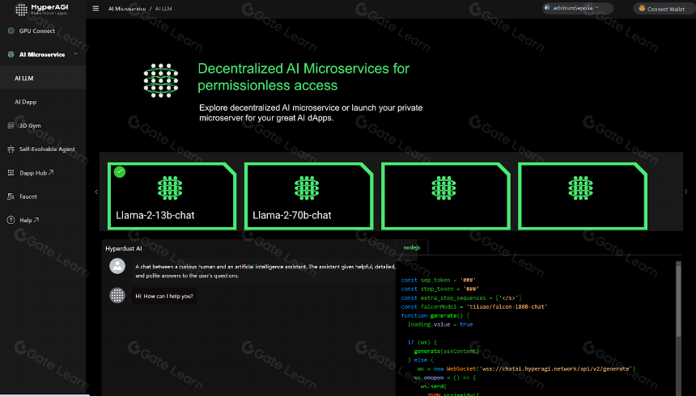
Task: Click the 'loading.value = true' code line
Action: [x=440, y=324]
